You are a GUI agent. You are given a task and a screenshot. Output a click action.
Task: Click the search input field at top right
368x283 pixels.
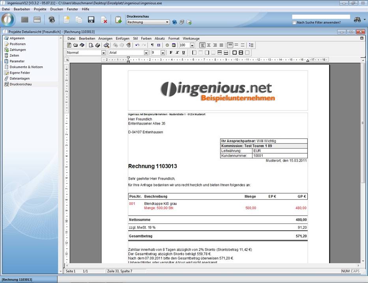[x=321, y=17]
